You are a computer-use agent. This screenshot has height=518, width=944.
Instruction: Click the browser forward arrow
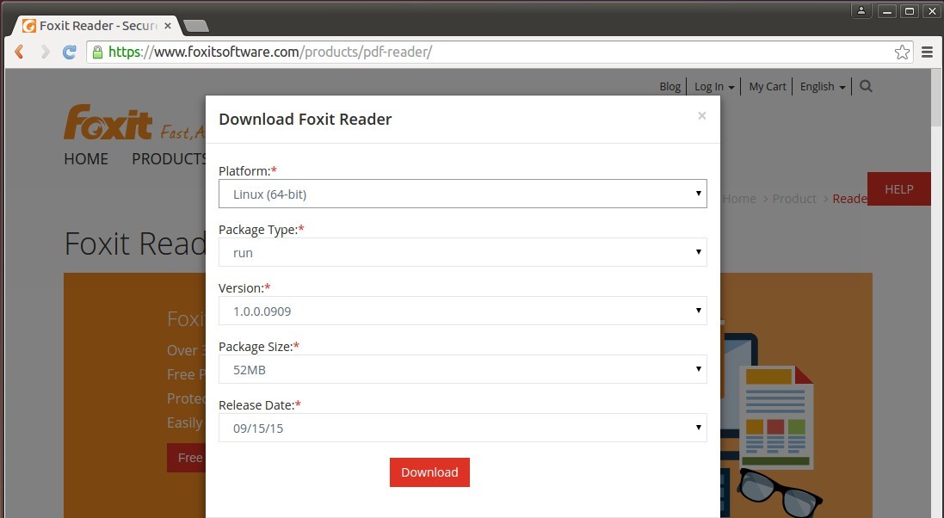coord(45,52)
